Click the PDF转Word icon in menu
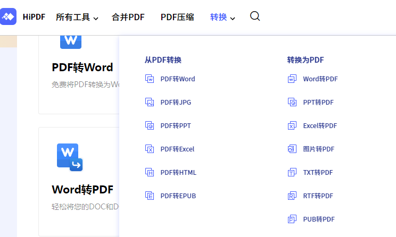Screen dimensions: 396x237 pyautogui.click(x=150, y=79)
